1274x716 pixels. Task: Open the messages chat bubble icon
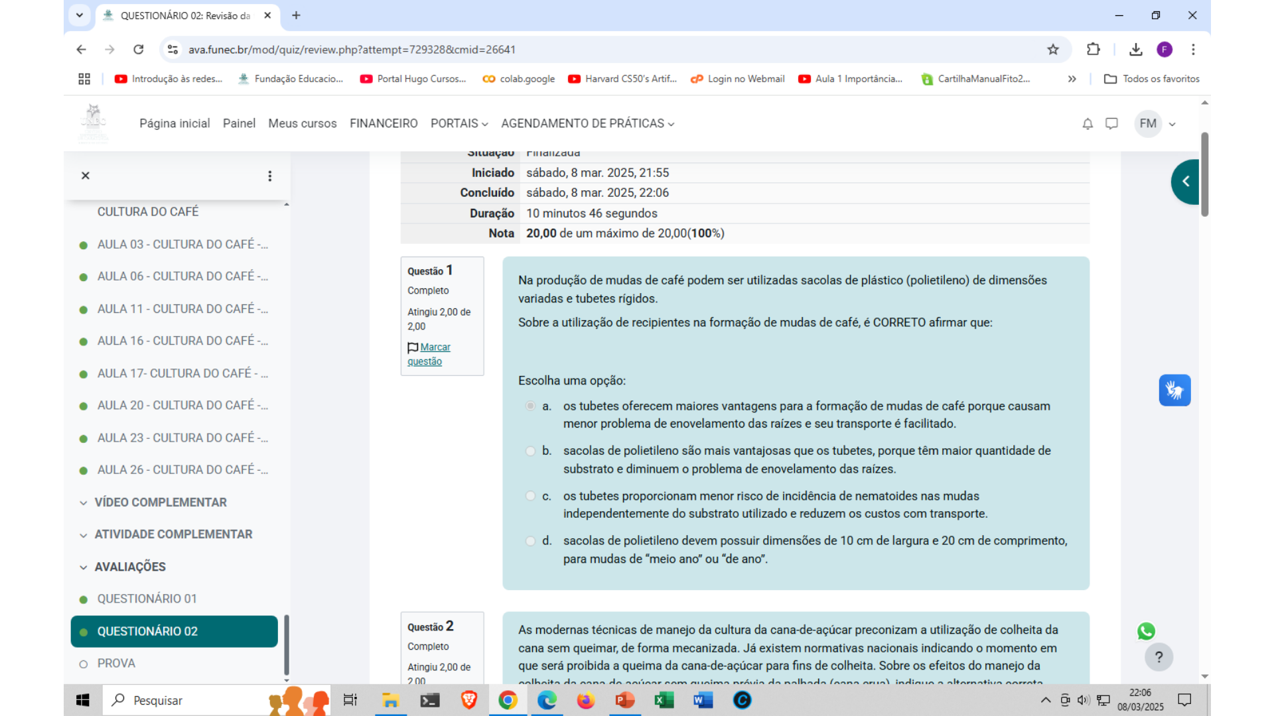click(1111, 124)
